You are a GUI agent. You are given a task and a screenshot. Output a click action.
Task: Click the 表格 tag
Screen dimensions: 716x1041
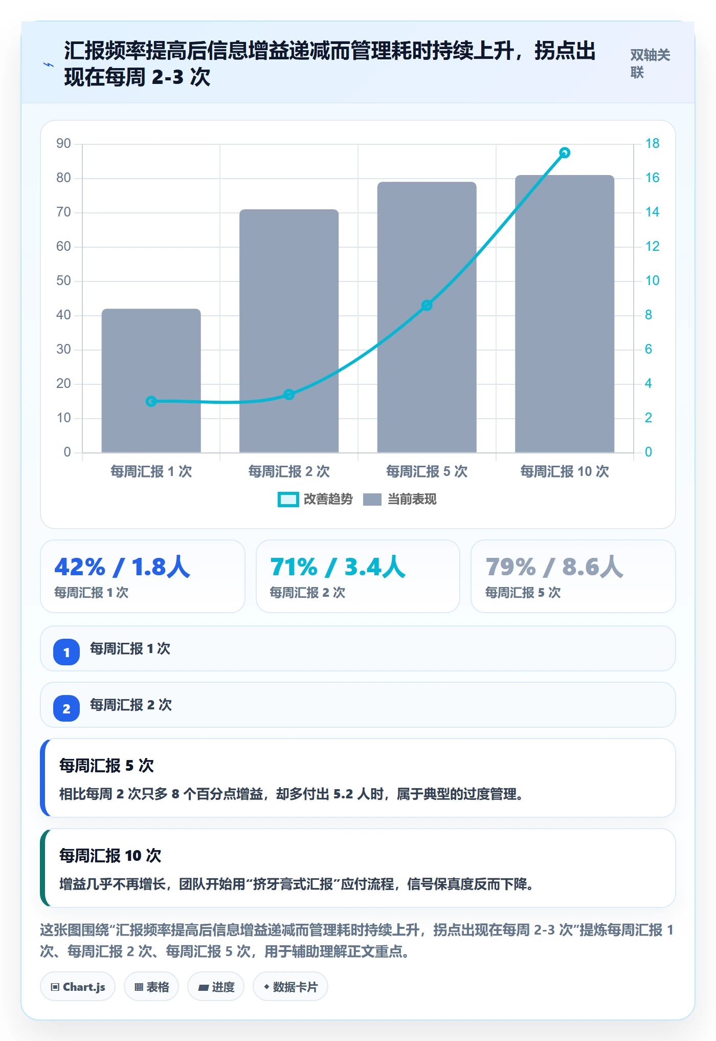point(151,987)
